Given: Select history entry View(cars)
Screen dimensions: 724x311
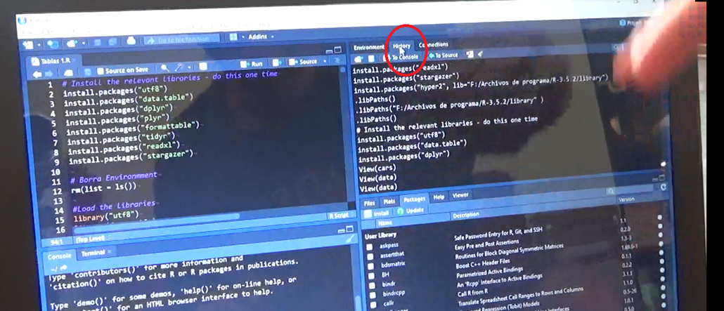Looking at the screenshot, I should pyautogui.click(x=379, y=168).
